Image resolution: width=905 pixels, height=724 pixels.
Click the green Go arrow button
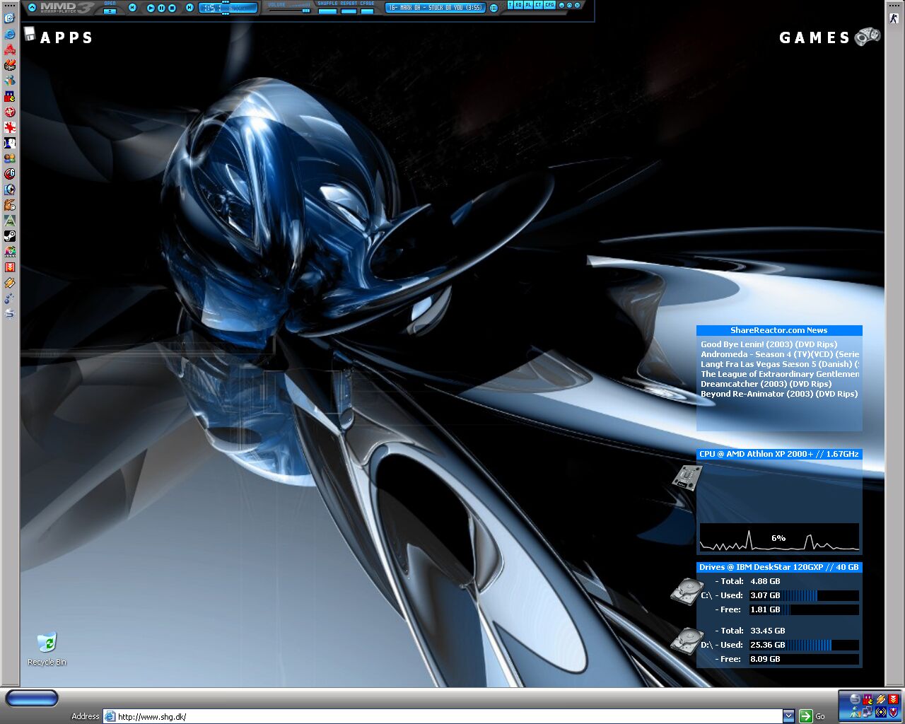805,716
